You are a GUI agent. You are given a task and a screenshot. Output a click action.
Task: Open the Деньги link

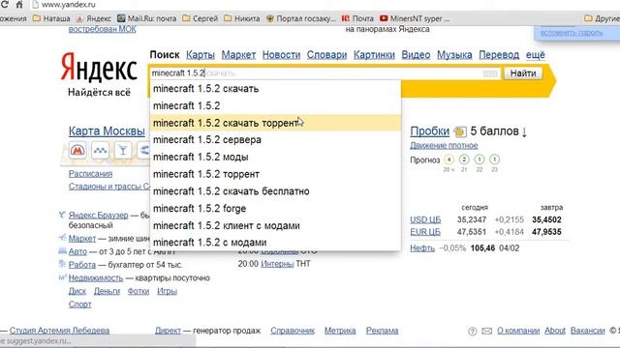tap(107, 291)
